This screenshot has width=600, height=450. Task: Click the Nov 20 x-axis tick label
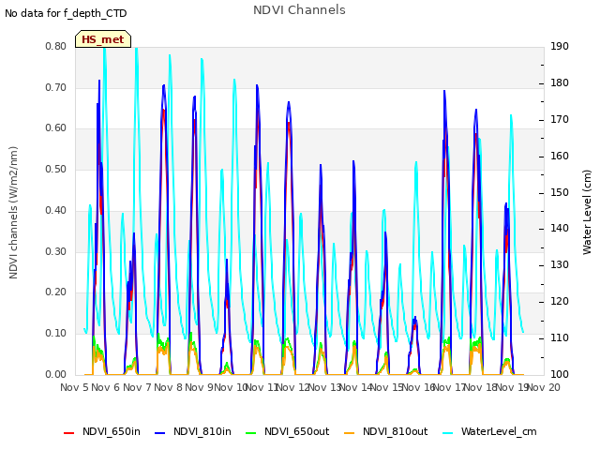544,387
